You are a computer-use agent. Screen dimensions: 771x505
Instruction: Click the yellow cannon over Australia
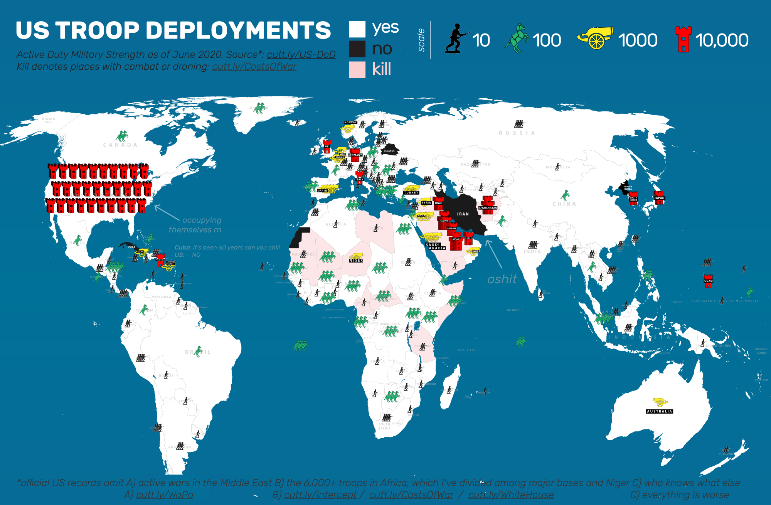[660, 402]
